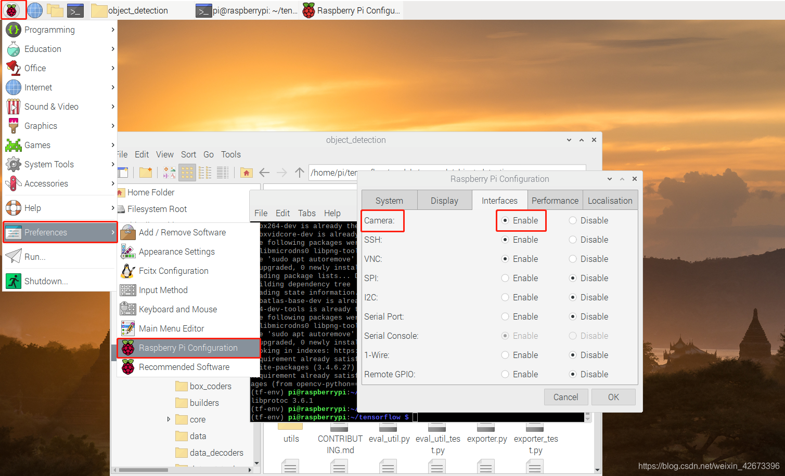Open Main Menu Editor
This screenshot has height=476, width=785.
click(x=188, y=328)
